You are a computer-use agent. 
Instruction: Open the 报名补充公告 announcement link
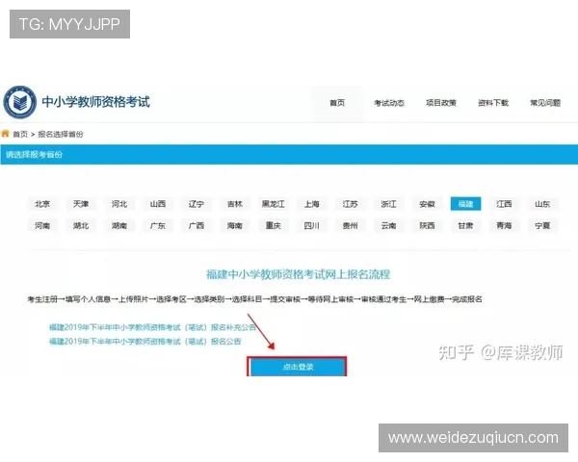tap(152, 327)
